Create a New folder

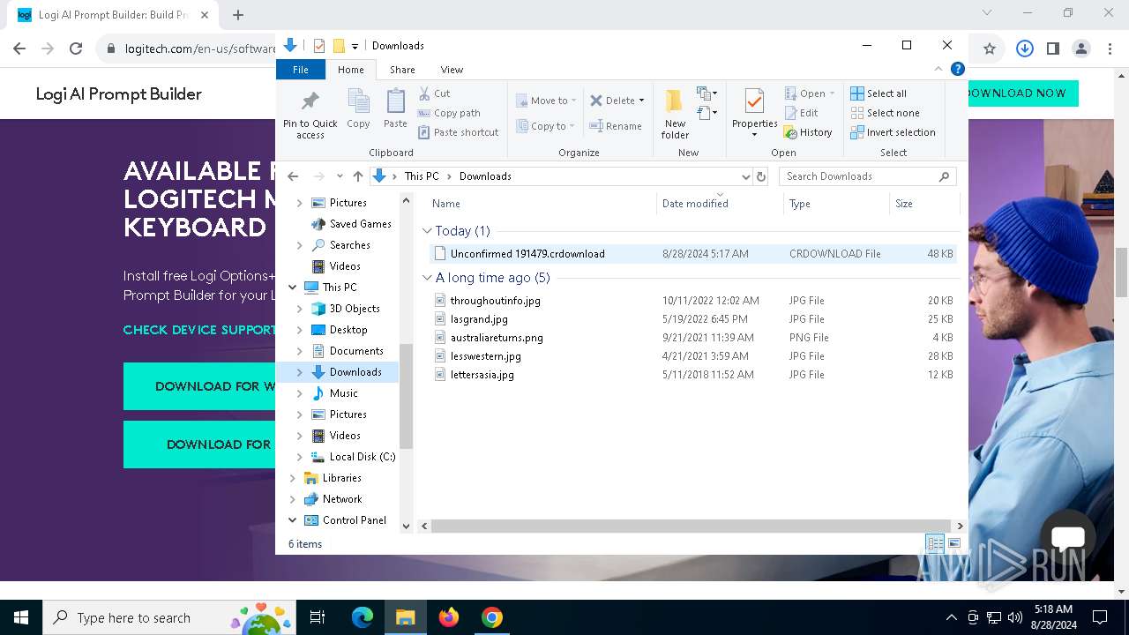[x=675, y=114]
